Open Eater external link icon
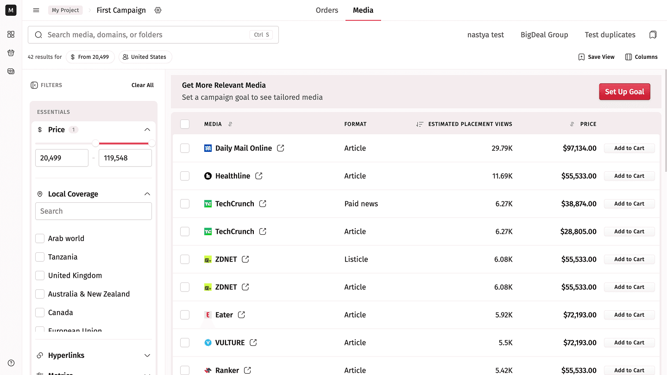Screen dimensions: 667x375 (241, 315)
